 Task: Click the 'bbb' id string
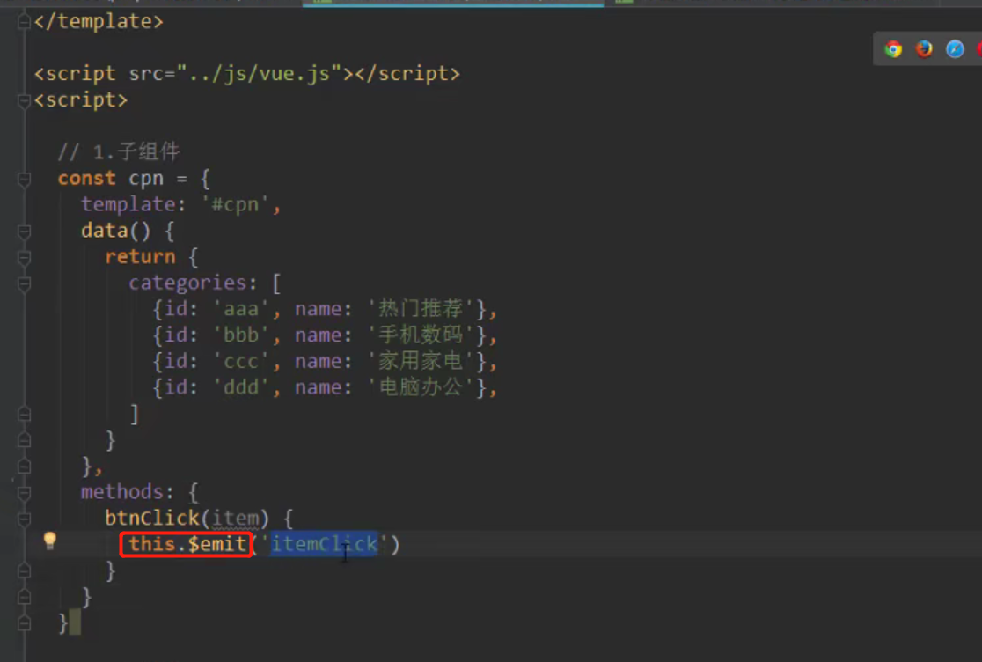point(241,335)
